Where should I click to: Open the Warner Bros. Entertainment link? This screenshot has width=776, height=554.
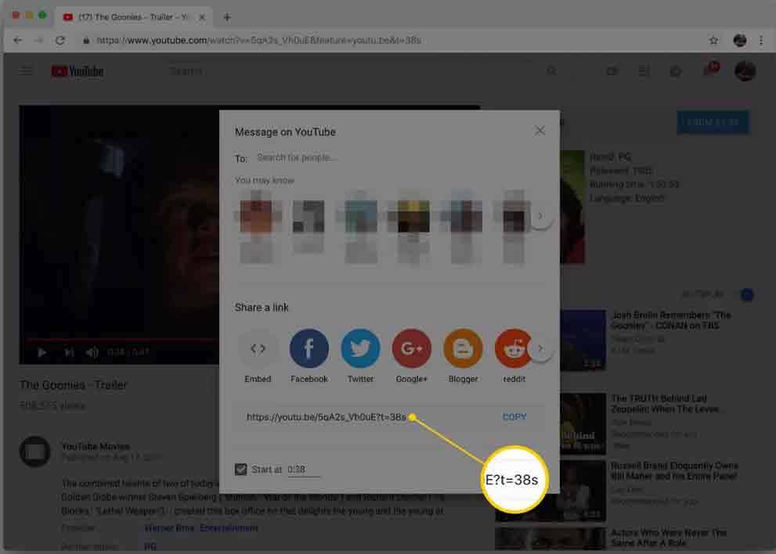click(x=201, y=527)
